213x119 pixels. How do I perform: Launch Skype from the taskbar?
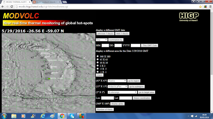point(72,116)
